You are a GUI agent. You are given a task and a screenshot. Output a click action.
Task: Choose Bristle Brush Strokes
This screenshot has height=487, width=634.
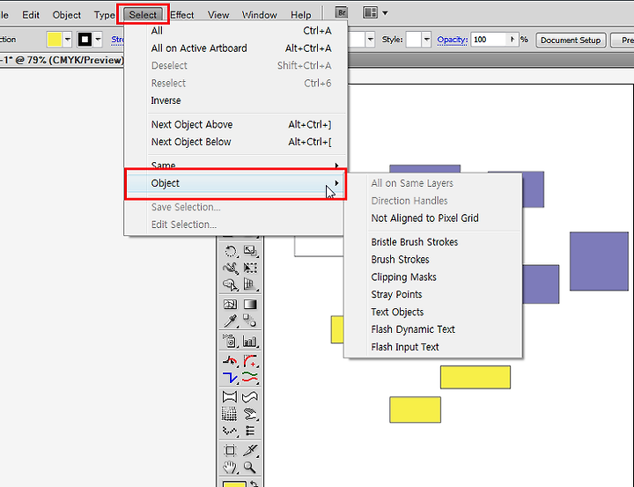pyautogui.click(x=433, y=242)
